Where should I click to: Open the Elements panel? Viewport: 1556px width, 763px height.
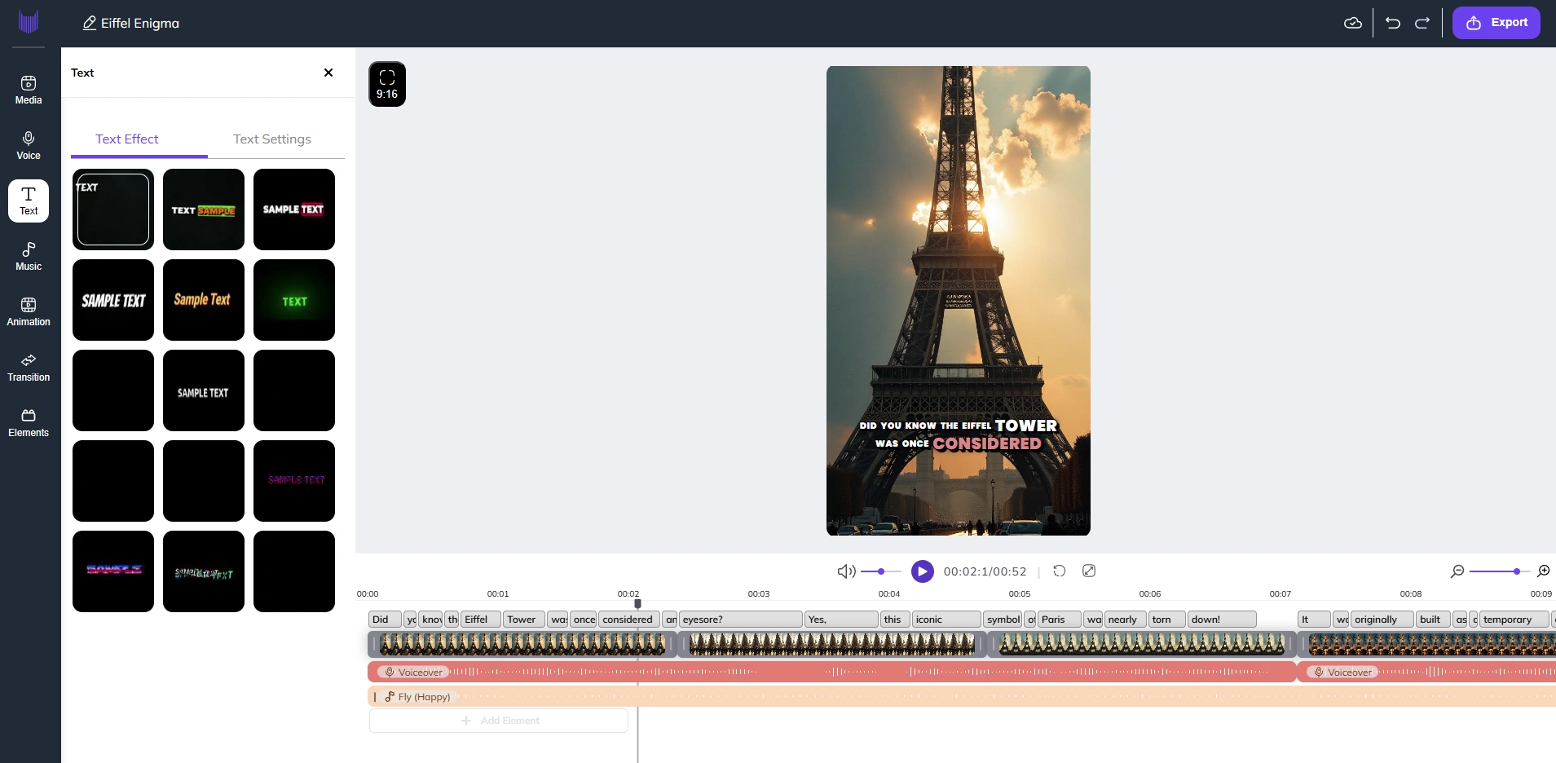[x=29, y=422]
